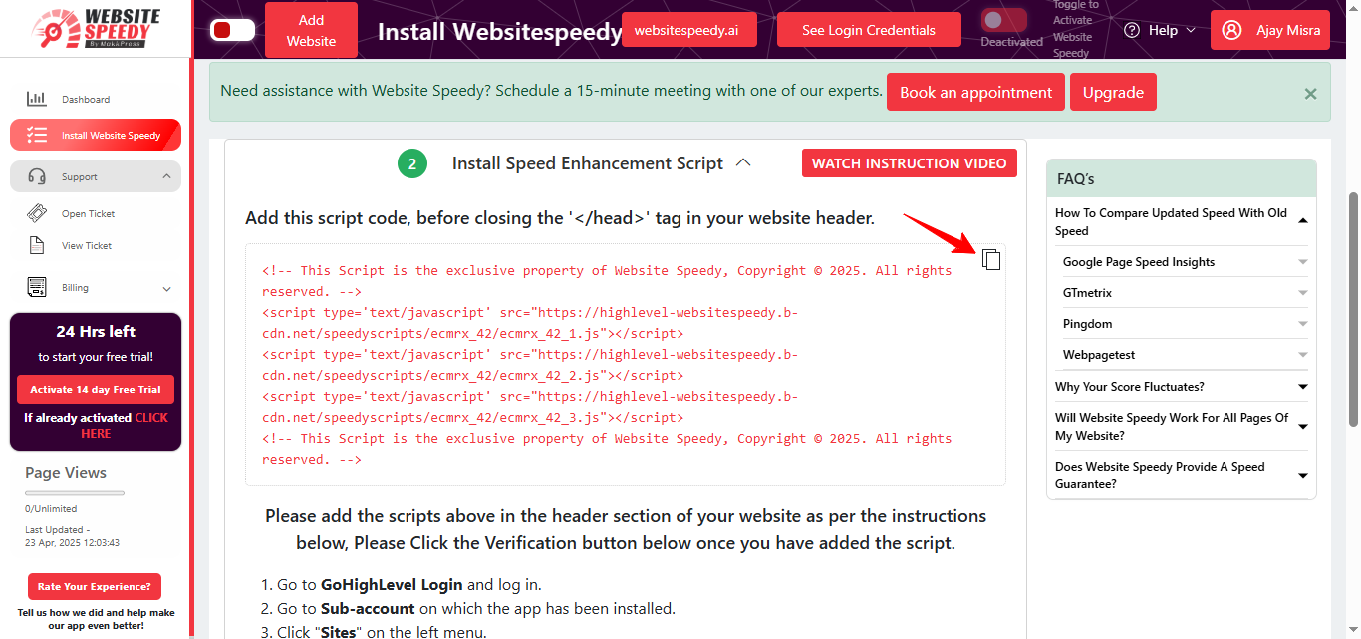The width and height of the screenshot is (1361, 639).
Task: Toggle the red sidebar switch in header
Action: [x=232, y=30]
